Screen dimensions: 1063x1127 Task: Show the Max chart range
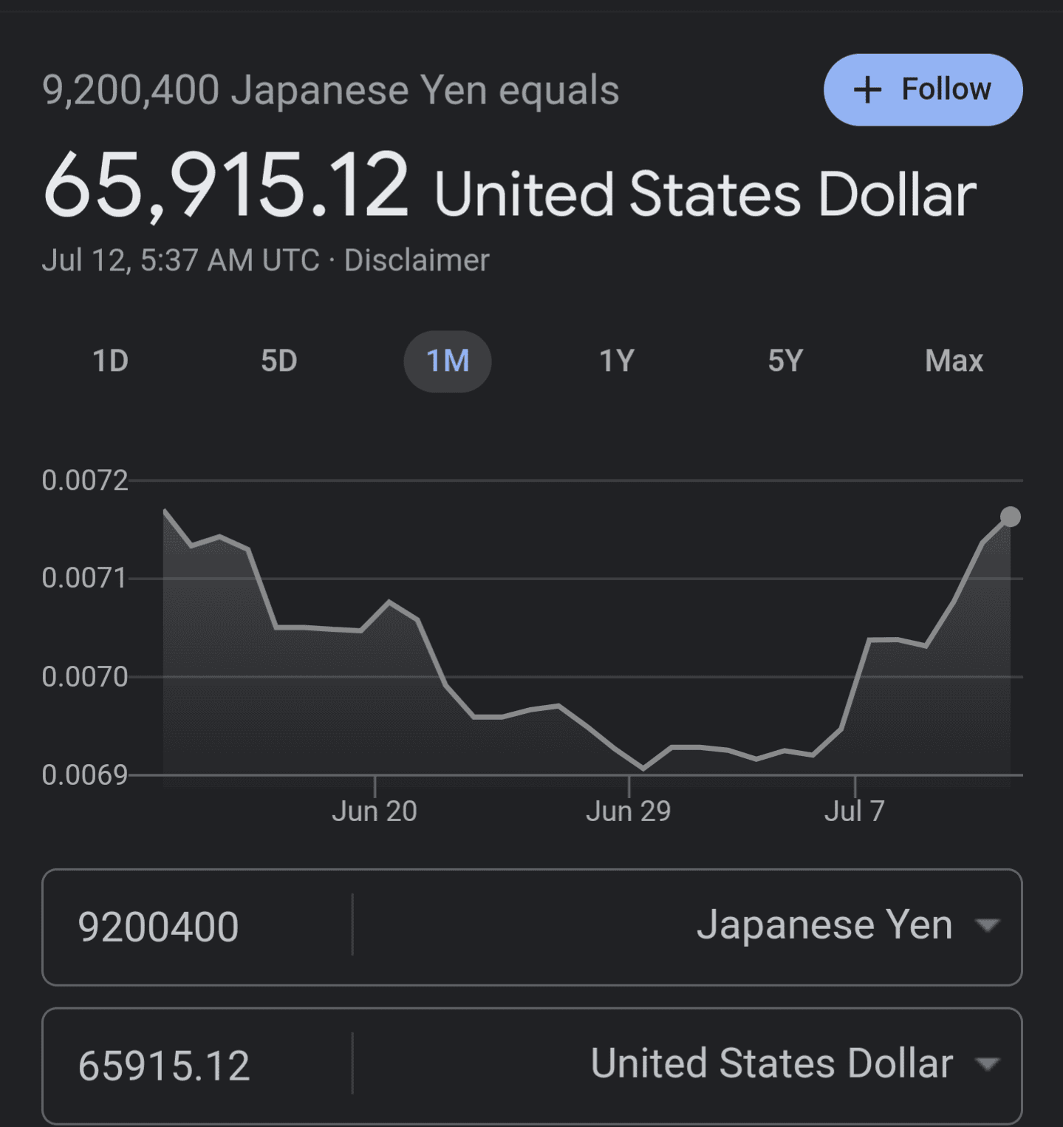point(954,361)
